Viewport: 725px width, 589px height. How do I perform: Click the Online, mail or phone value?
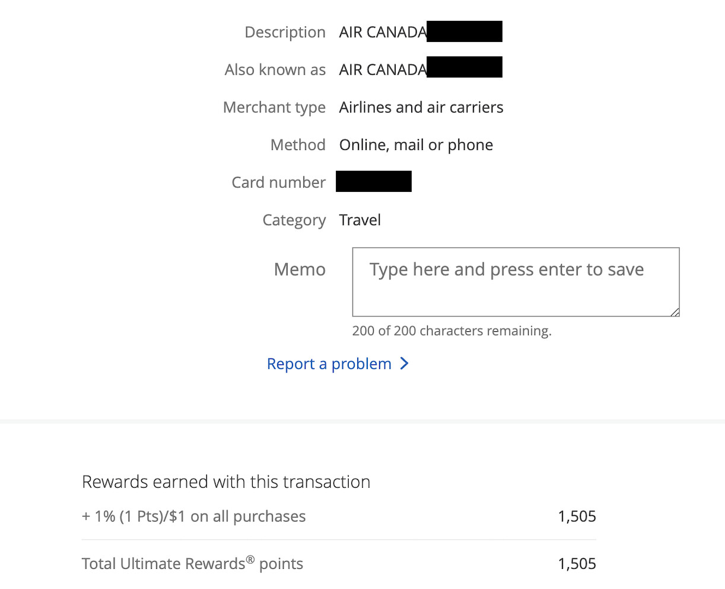pyautogui.click(x=416, y=145)
